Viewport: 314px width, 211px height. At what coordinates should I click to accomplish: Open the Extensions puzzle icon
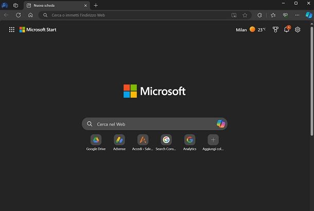259,15
